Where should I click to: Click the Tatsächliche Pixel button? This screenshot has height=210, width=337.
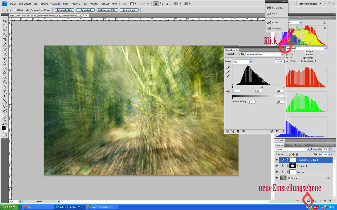coord(65,10)
